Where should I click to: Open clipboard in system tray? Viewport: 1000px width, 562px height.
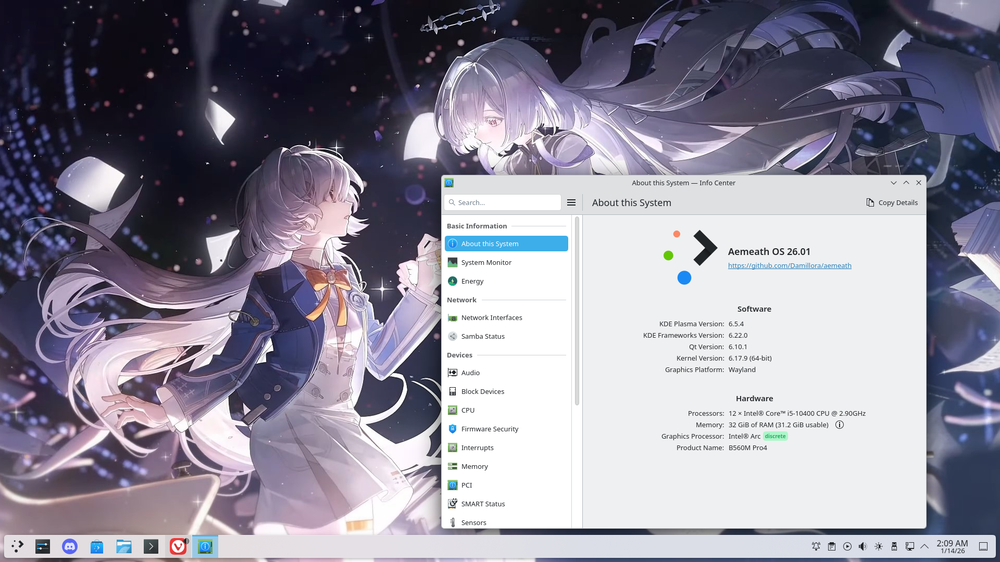coord(832,546)
